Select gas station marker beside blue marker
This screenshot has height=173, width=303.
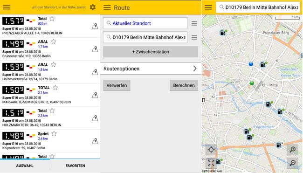tap(263, 64)
